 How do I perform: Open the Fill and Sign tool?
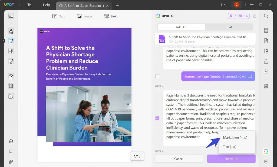click(x=11, y=62)
